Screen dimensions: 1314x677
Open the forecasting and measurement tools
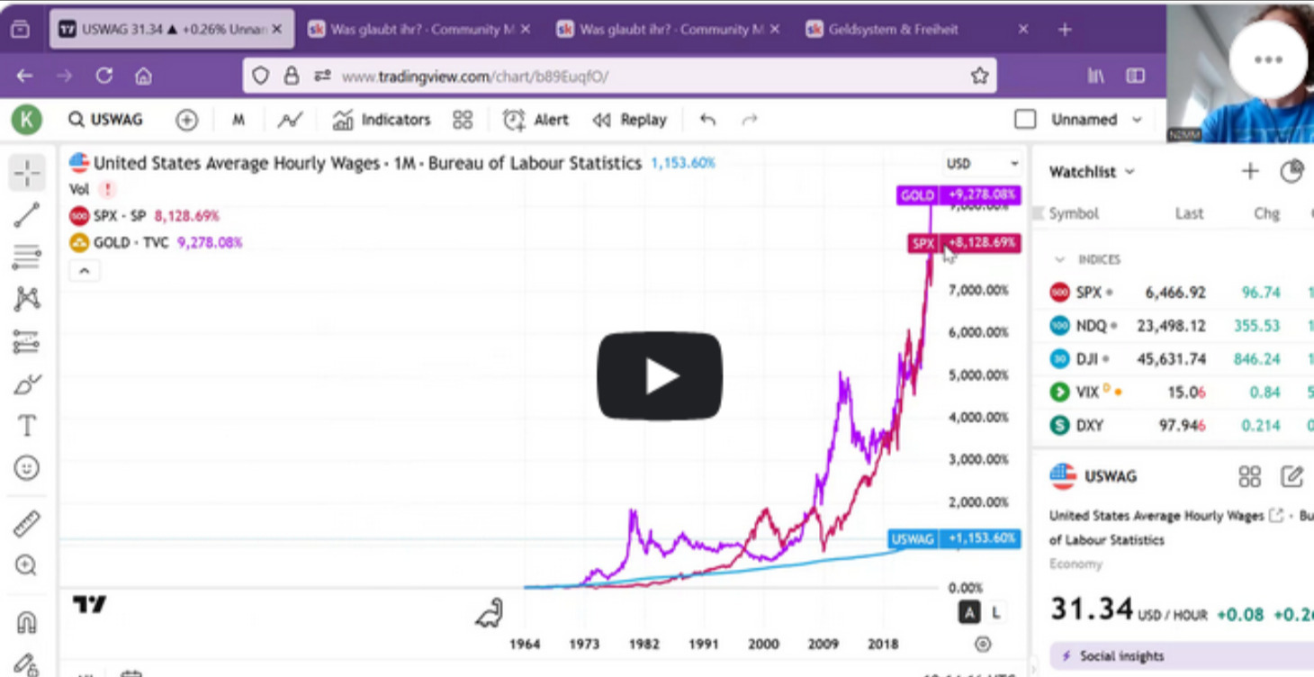(27, 342)
